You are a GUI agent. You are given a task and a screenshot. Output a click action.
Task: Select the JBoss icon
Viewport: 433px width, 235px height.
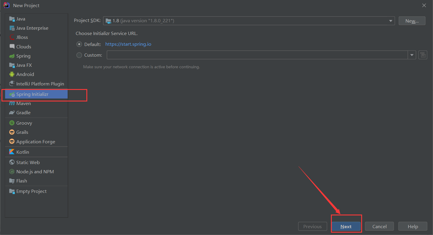point(12,37)
